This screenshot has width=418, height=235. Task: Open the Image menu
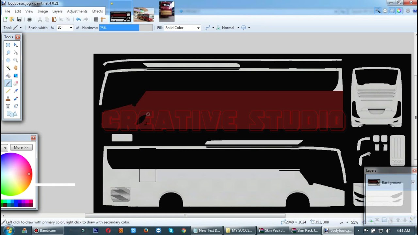click(x=42, y=11)
